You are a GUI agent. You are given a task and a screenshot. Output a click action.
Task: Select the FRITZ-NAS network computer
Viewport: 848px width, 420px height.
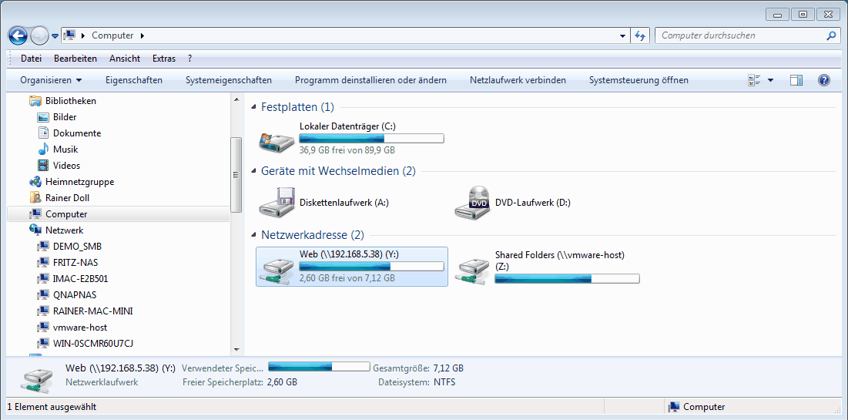point(75,263)
